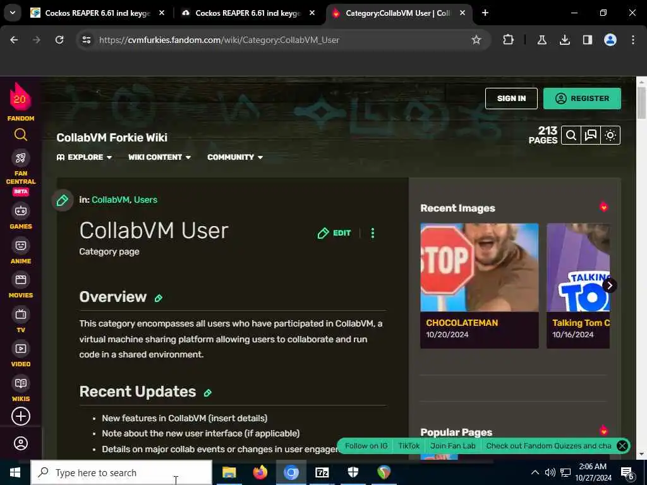Open 7-Zip from the taskbar
The width and height of the screenshot is (647, 485).
tap(322, 472)
